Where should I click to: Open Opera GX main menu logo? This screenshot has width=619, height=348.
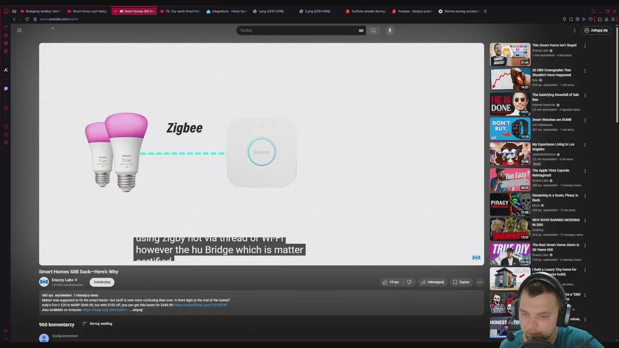pos(6,11)
